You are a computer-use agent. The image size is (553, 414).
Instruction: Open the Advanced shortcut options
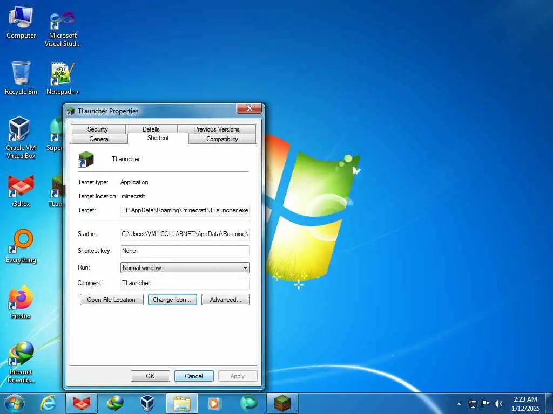click(x=226, y=300)
